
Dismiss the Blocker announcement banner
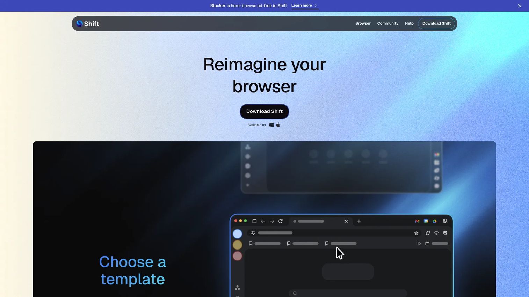[x=520, y=6]
